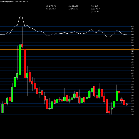Click the 379 price axis label

(x=132, y=84)
